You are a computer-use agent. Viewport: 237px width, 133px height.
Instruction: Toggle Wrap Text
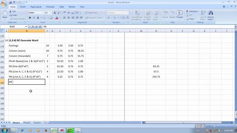[x=91, y=13]
